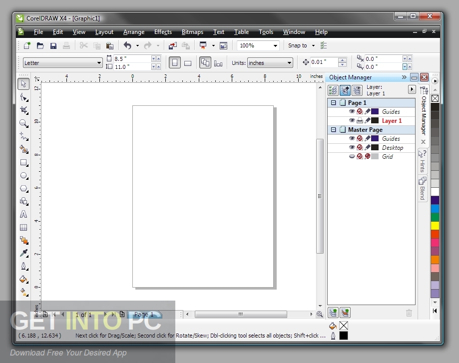
Task: Switch to the Page 1 tab
Action: click(x=144, y=315)
